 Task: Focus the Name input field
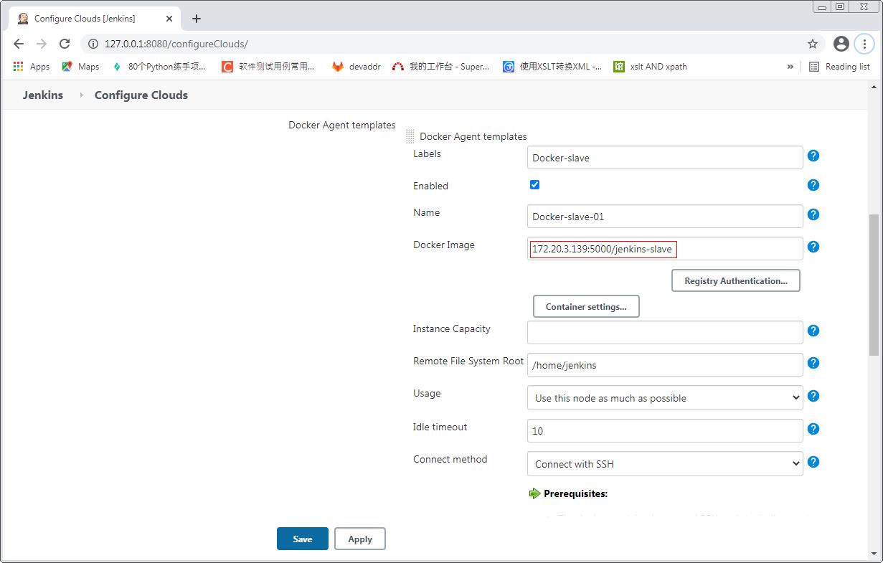tap(665, 217)
